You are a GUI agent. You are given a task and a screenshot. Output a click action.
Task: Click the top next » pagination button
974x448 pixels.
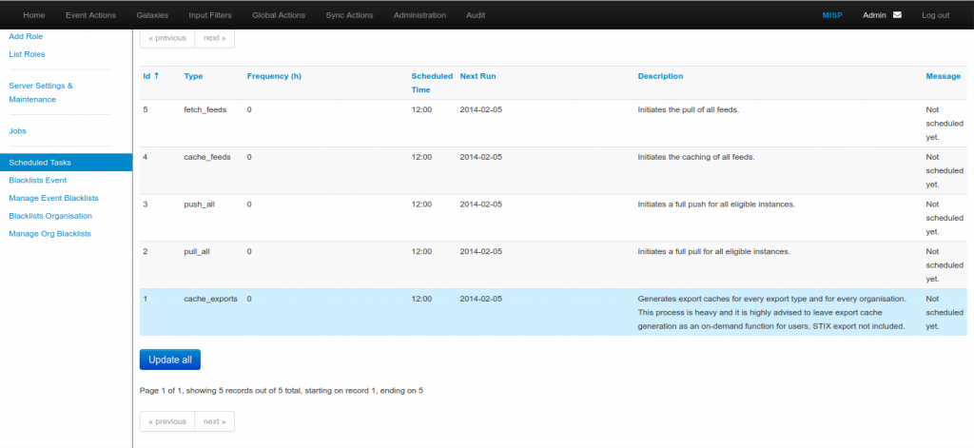click(214, 38)
